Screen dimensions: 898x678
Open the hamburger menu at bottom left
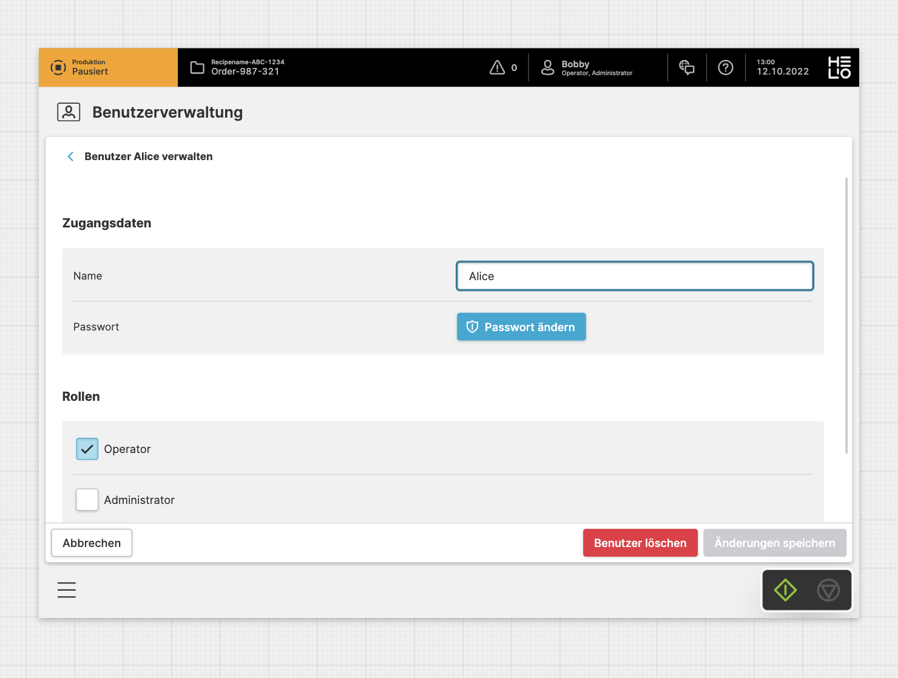(x=67, y=590)
